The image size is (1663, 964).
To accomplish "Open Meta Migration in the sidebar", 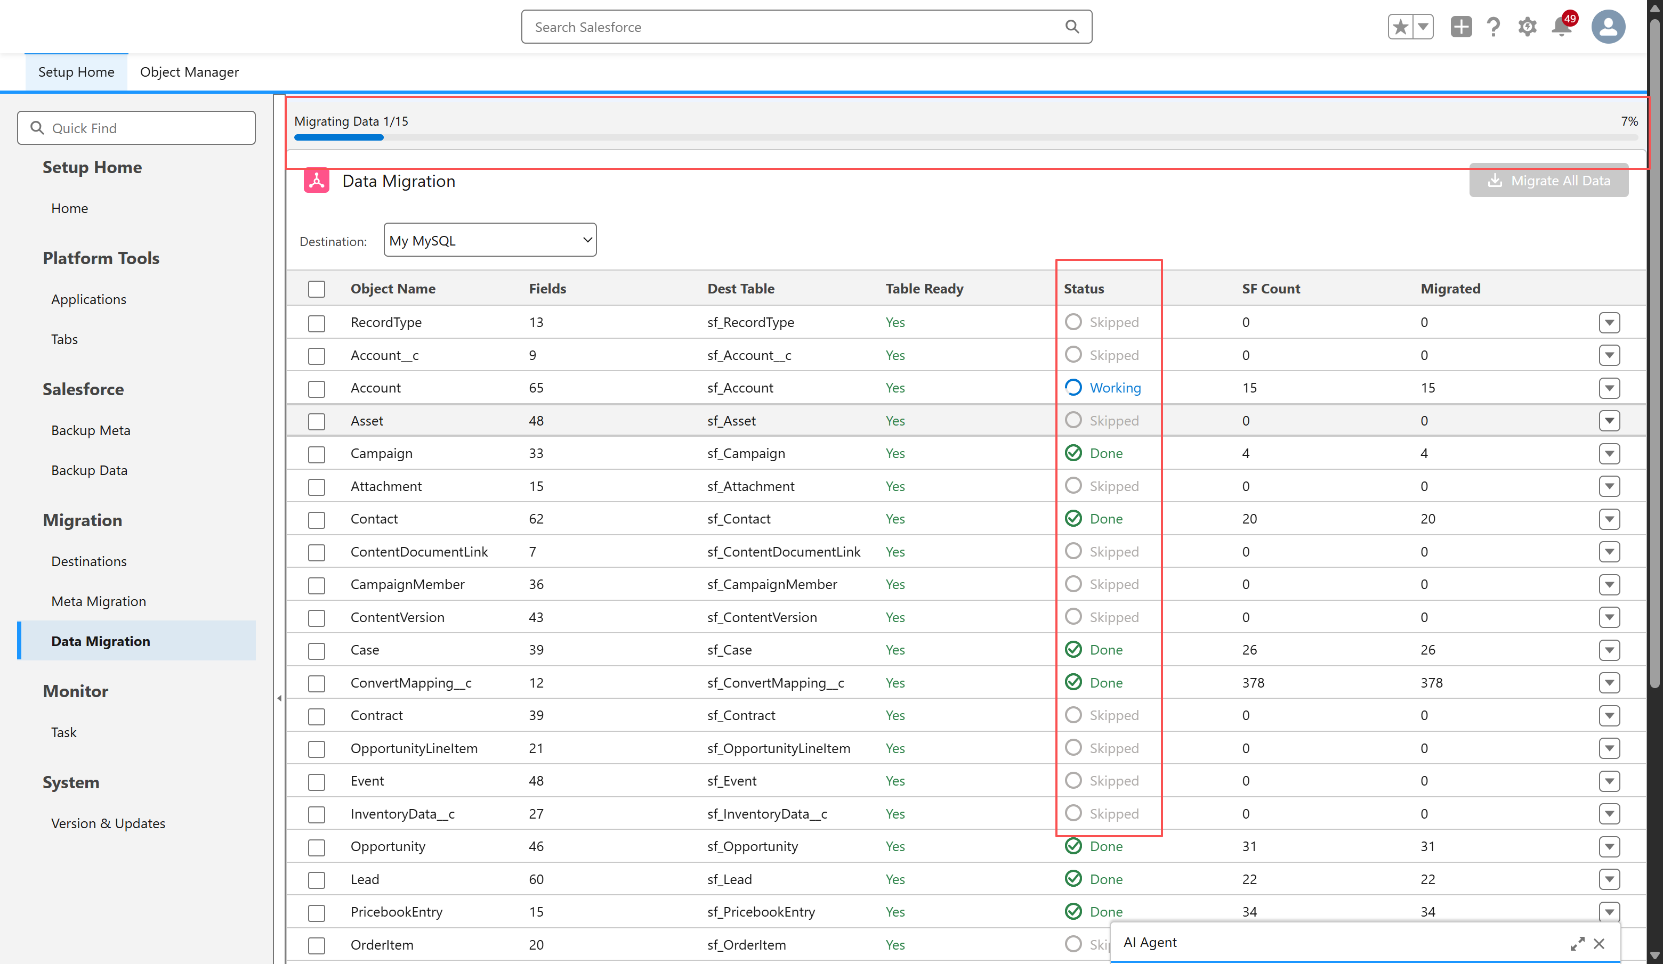I will click(99, 601).
